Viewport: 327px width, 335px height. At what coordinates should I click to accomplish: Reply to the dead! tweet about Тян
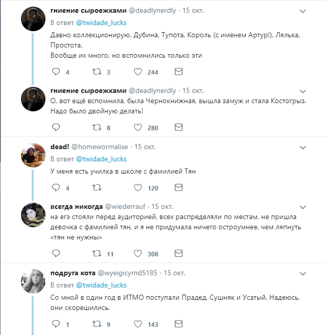click(x=56, y=188)
